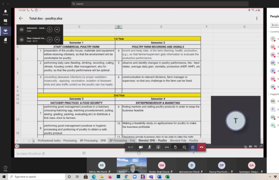The width and height of the screenshot is (279, 180).
Task: Go back from Total doc - poultry.xlsx
Action: (21, 18)
